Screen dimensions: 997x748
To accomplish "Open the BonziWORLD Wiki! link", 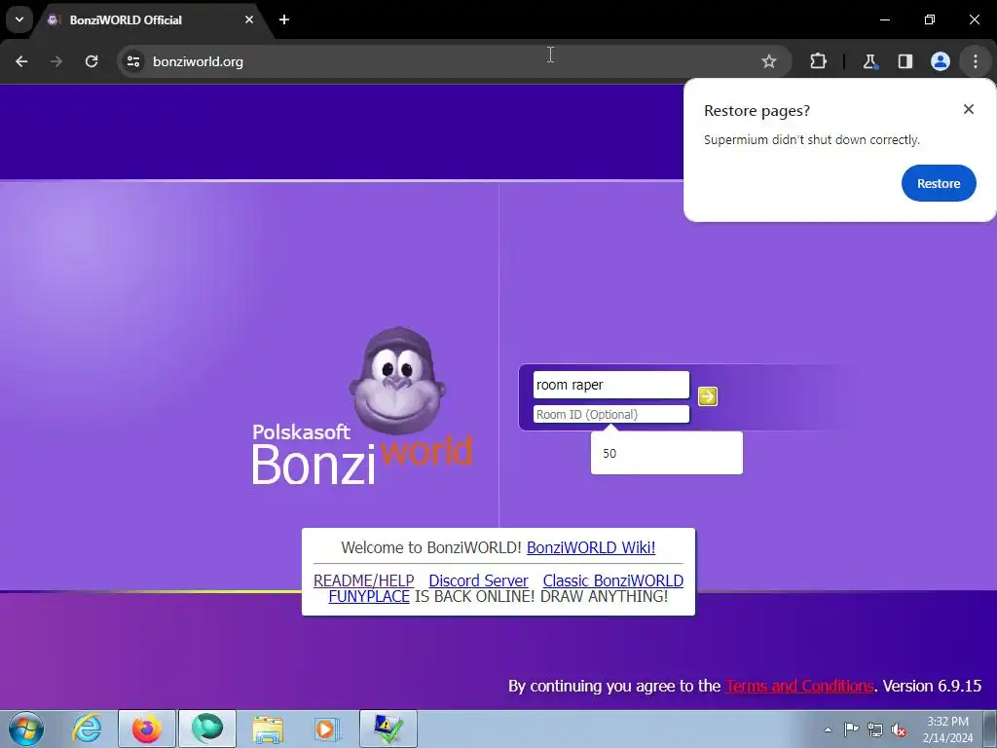I will click(591, 547).
